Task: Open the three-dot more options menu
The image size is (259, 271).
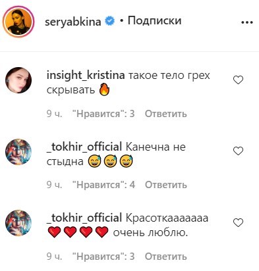Action: [247, 22]
